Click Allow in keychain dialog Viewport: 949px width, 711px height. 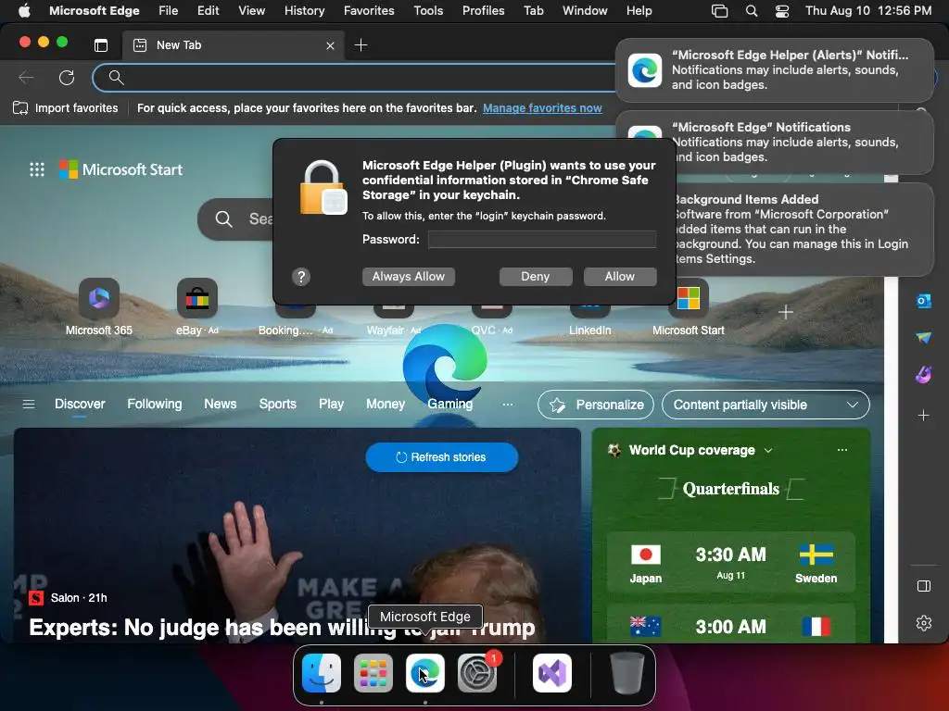point(620,276)
